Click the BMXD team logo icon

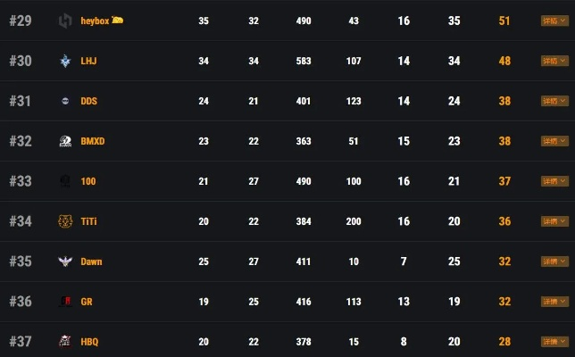coord(65,141)
